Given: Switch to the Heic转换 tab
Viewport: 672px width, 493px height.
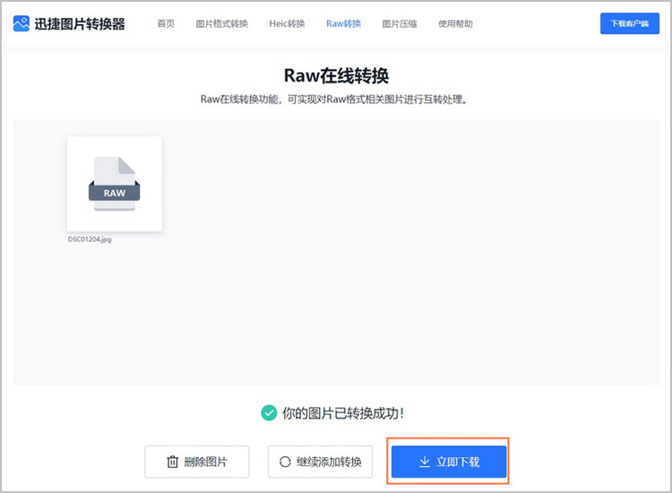Looking at the screenshot, I should (287, 24).
